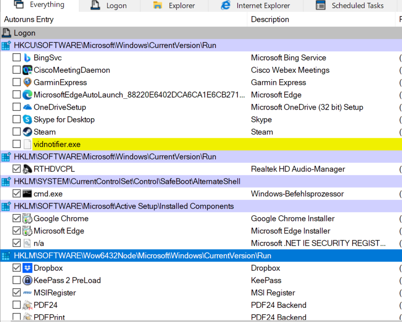Select the Logon group header row
The image size is (402, 322).
(201, 33)
